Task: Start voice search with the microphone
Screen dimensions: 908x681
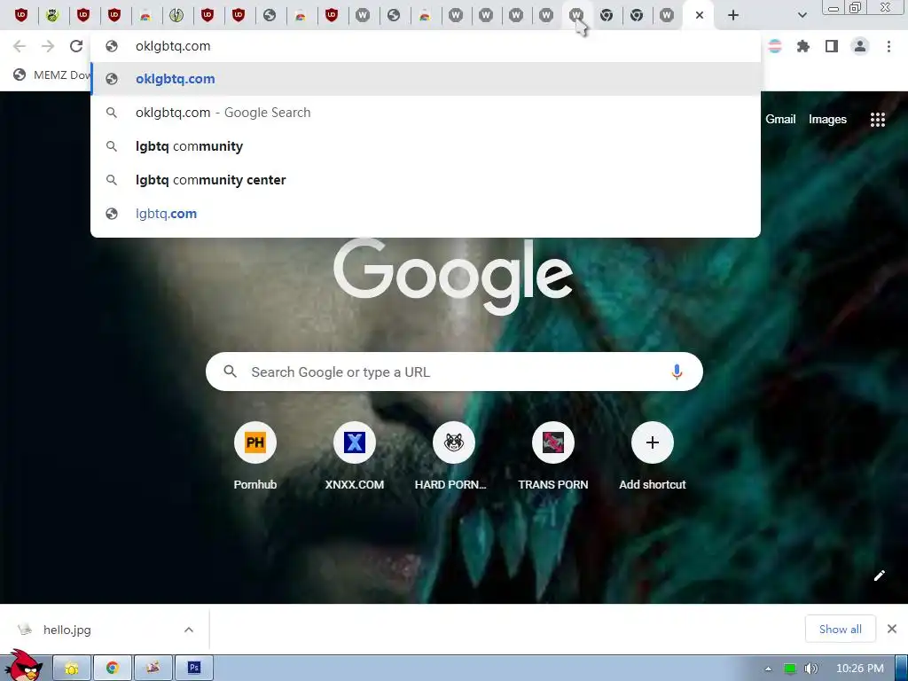Action: pyautogui.click(x=677, y=372)
